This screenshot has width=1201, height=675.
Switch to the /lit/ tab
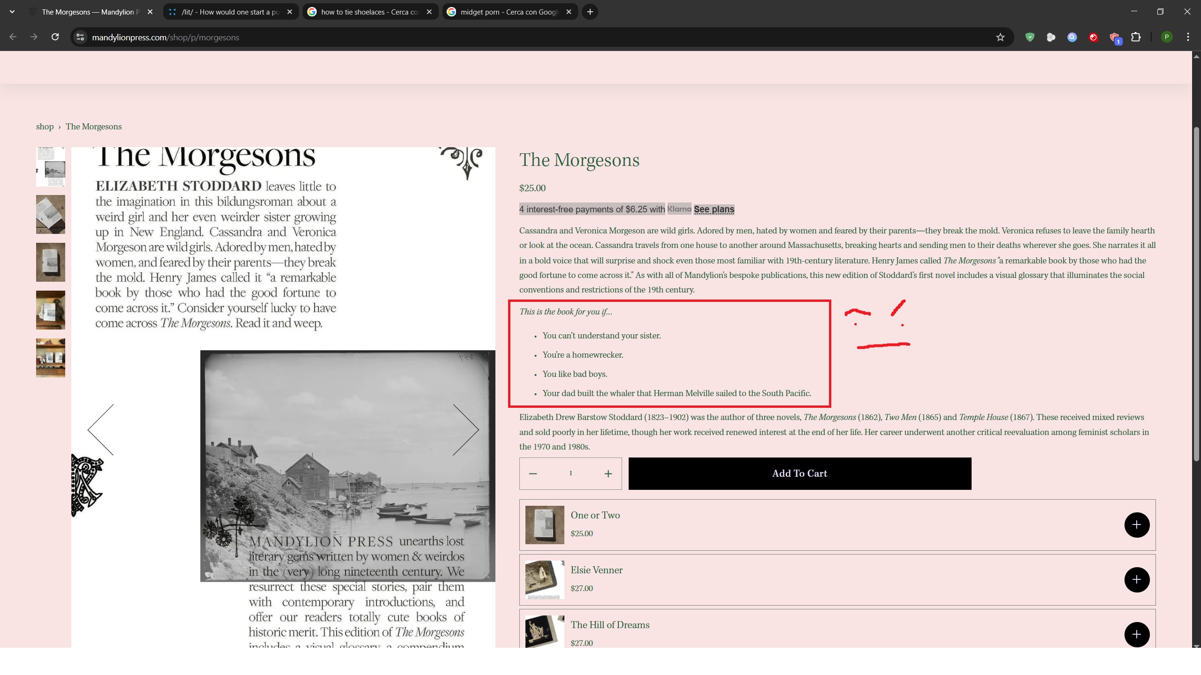click(x=230, y=12)
